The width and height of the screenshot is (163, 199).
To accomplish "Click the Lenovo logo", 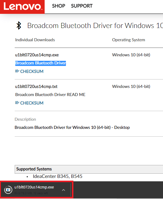I will click(x=22, y=7).
